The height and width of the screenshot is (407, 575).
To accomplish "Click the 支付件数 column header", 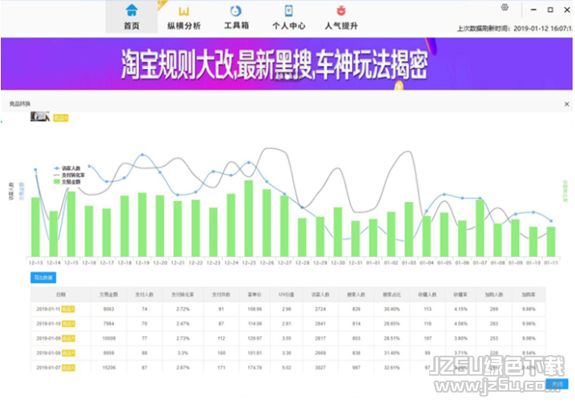I will (221, 295).
